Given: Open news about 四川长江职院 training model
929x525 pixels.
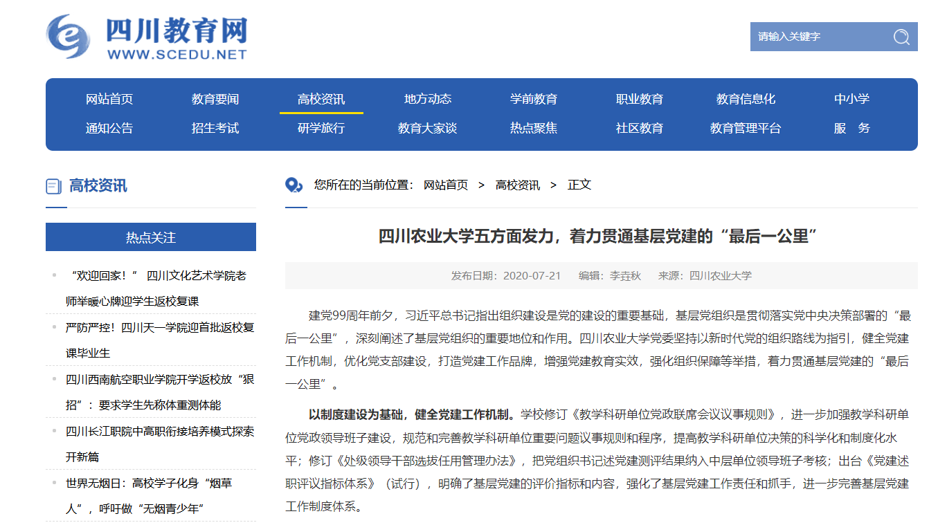Looking at the screenshot, I should 160,444.
